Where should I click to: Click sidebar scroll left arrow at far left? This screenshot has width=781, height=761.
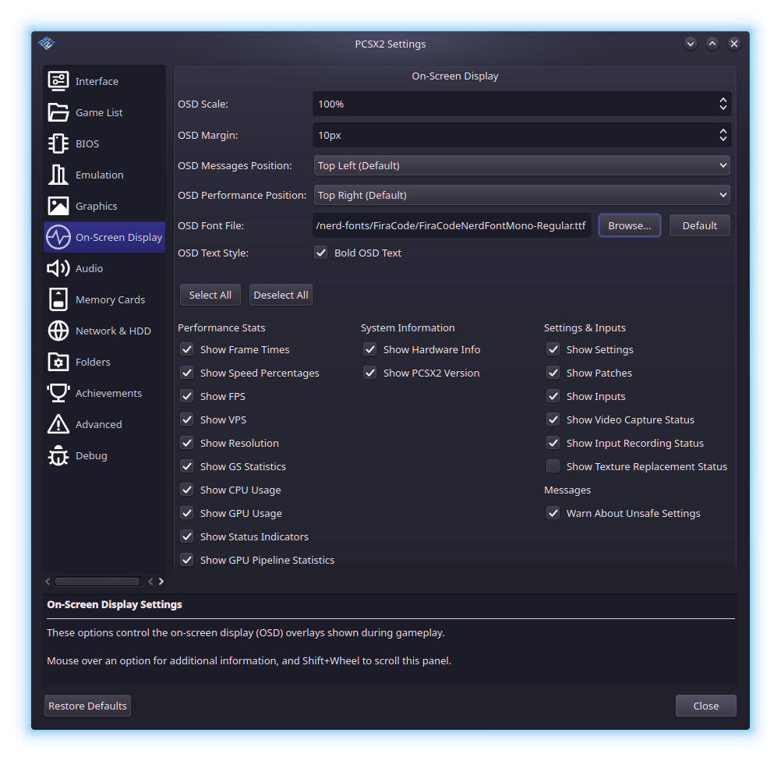(x=48, y=581)
